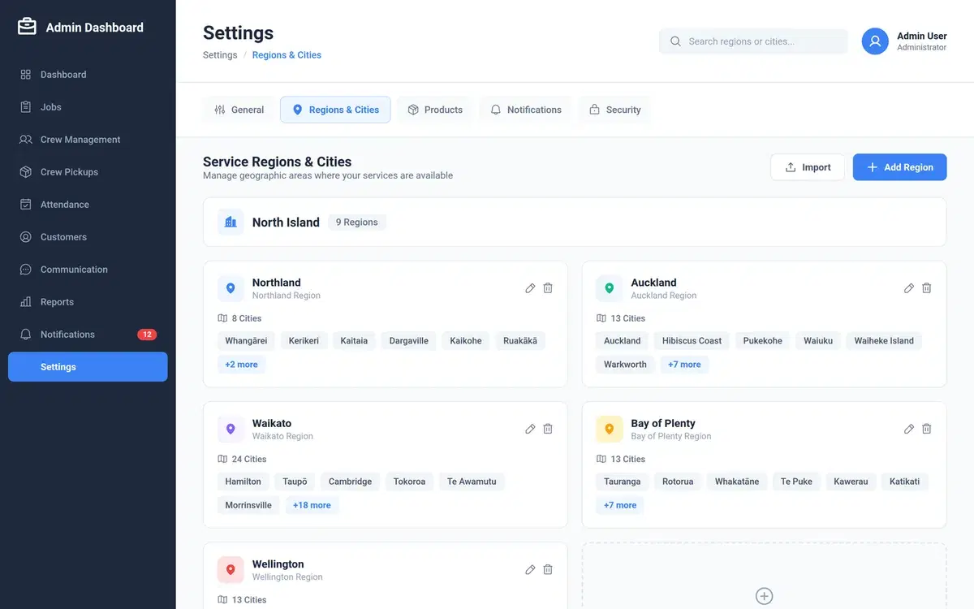Select the Te Awamutu city tag
The height and width of the screenshot is (609, 974).
tap(472, 482)
